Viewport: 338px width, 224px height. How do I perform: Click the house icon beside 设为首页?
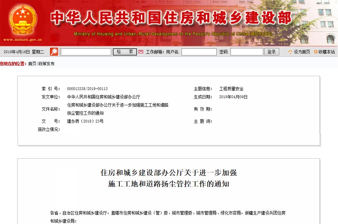click(x=290, y=52)
